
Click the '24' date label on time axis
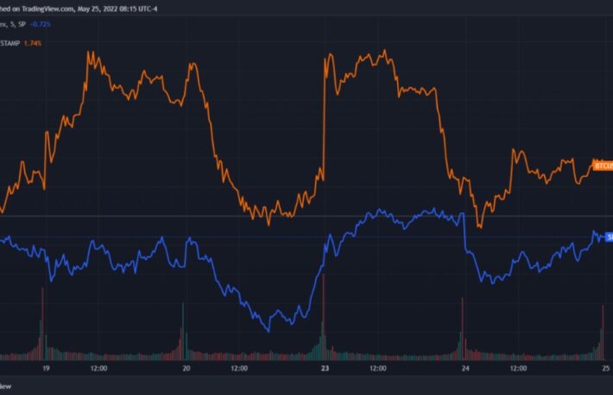(x=465, y=368)
